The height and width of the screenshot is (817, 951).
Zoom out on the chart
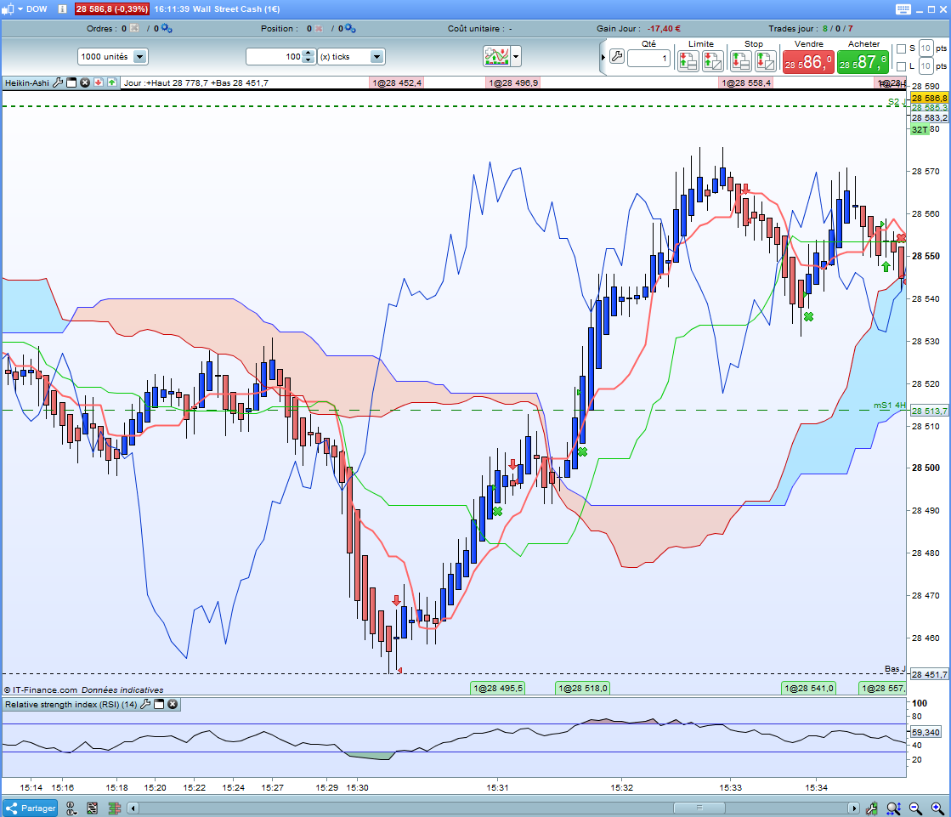[916, 808]
